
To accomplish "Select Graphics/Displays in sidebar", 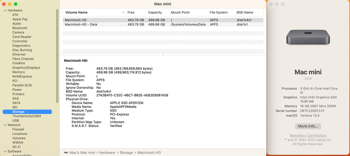I will coord(26,68).
